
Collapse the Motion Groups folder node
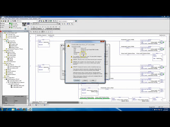(3, 50)
